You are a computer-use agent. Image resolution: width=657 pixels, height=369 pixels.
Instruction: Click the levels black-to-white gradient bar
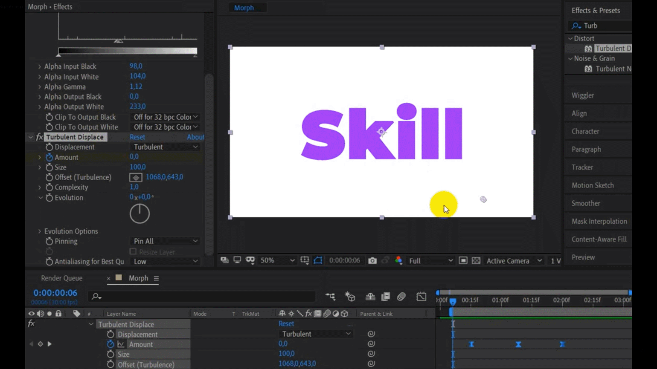[128, 51]
